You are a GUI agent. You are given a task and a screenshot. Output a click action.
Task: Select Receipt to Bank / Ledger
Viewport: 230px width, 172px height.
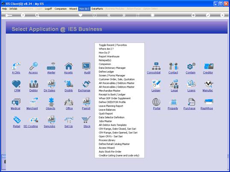pos(112,95)
